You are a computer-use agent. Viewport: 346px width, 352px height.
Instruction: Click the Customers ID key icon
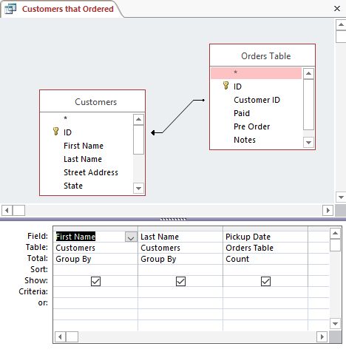(56, 132)
